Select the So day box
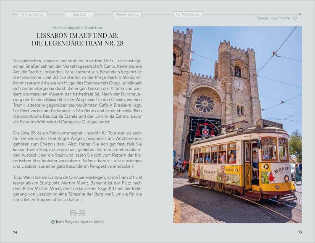 click(82, 213)
